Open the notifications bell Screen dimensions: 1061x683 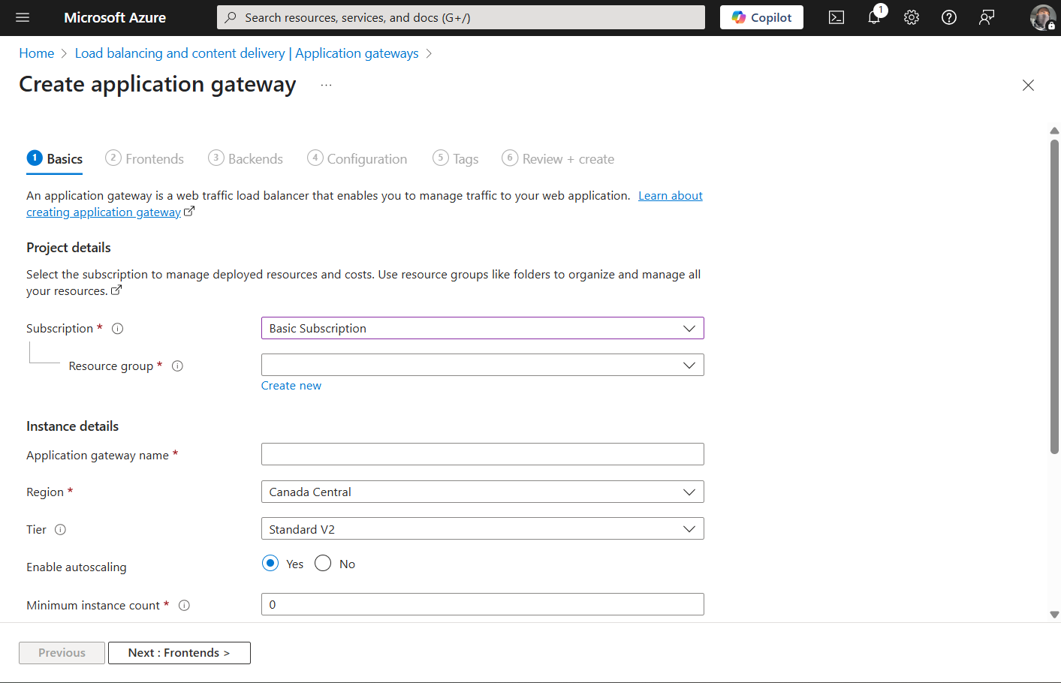click(x=874, y=17)
